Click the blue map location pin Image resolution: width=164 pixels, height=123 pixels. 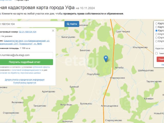click(x=106, y=59)
